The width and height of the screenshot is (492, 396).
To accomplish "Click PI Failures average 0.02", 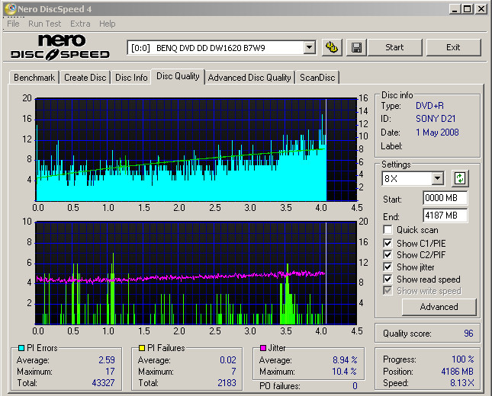I will 228,359.
